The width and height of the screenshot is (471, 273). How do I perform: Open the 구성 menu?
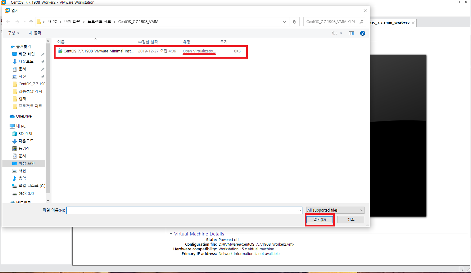(x=14, y=33)
